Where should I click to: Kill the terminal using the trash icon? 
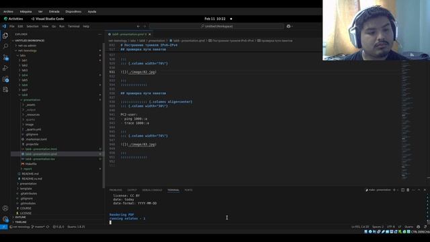(408, 190)
